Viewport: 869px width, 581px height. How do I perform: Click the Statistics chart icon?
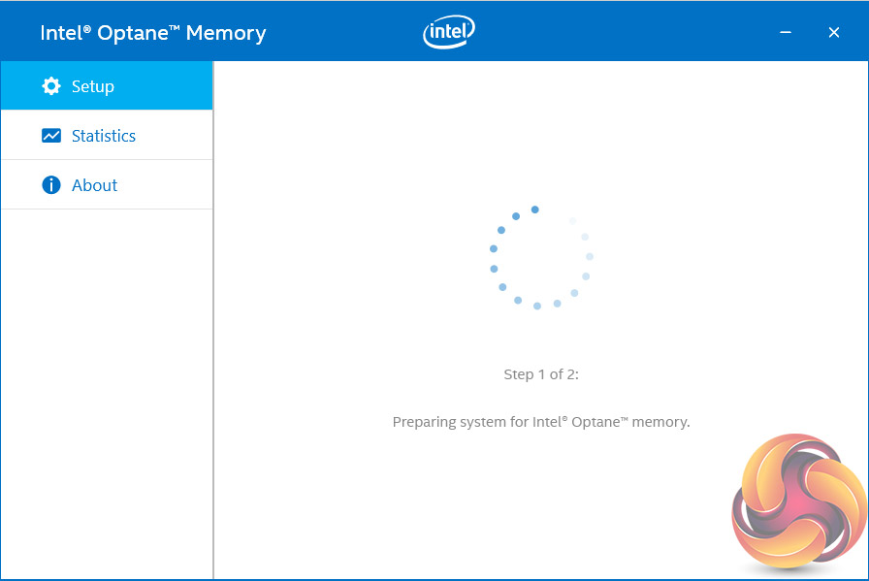(x=51, y=136)
